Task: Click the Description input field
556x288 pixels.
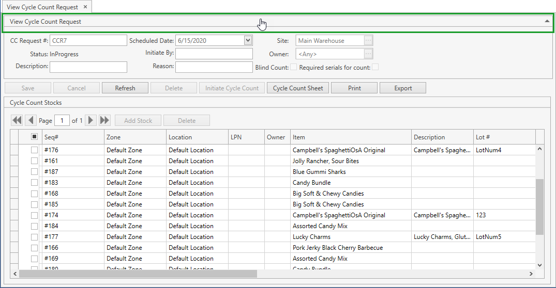Action: tap(88, 67)
